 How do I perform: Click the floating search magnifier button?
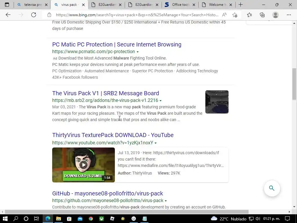272,188
